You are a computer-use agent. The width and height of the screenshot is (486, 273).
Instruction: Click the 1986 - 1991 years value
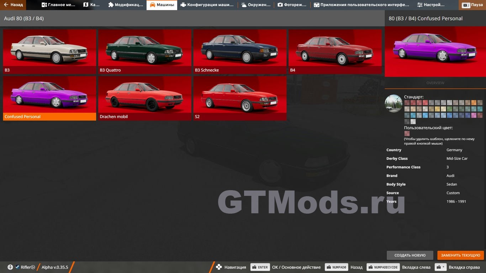(x=456, y=201)
